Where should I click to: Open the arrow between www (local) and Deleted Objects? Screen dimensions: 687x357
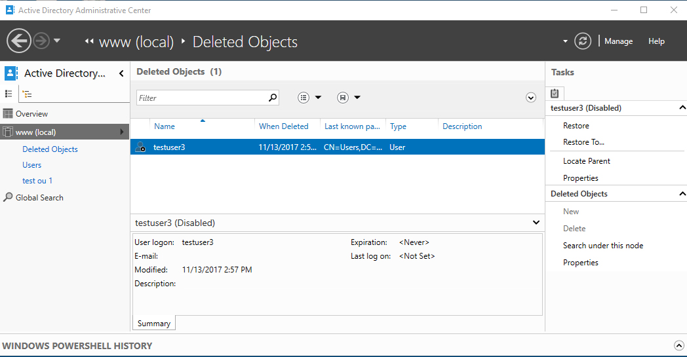click(183, 41)
